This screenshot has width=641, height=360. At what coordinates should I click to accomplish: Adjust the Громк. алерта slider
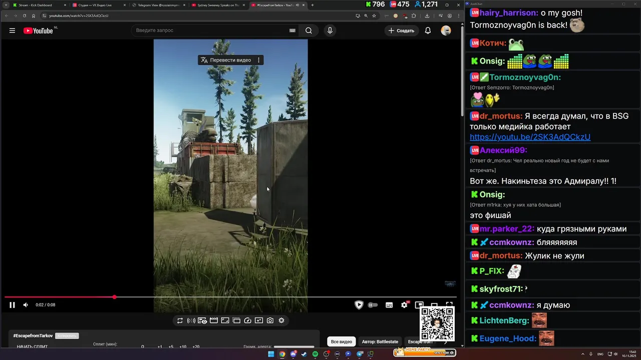coord(294,346)
